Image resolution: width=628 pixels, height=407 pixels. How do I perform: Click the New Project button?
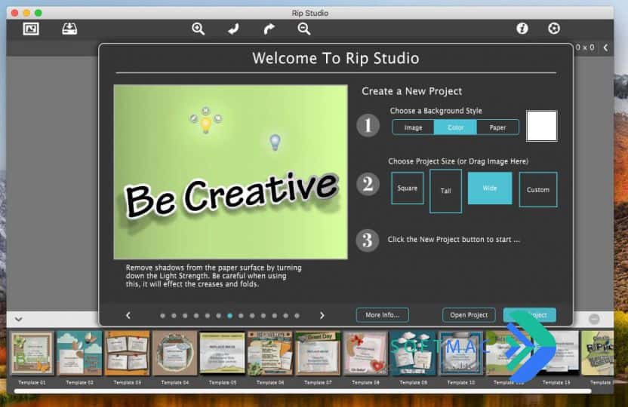click(x=529, y=315)
